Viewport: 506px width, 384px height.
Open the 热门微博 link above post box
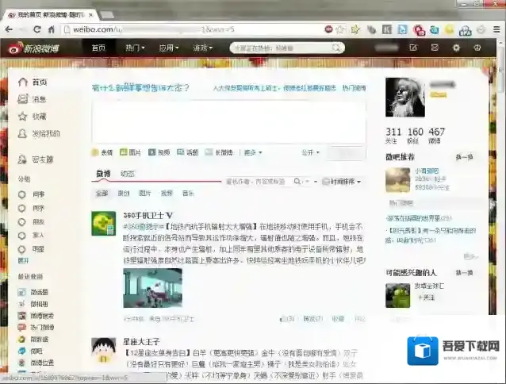tap(354, 88)
